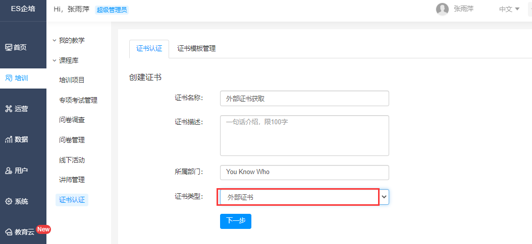Focus the 证书名称 input field

pos(304,98)
